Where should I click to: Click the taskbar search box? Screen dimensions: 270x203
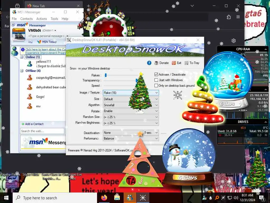(x=55, y=198)
